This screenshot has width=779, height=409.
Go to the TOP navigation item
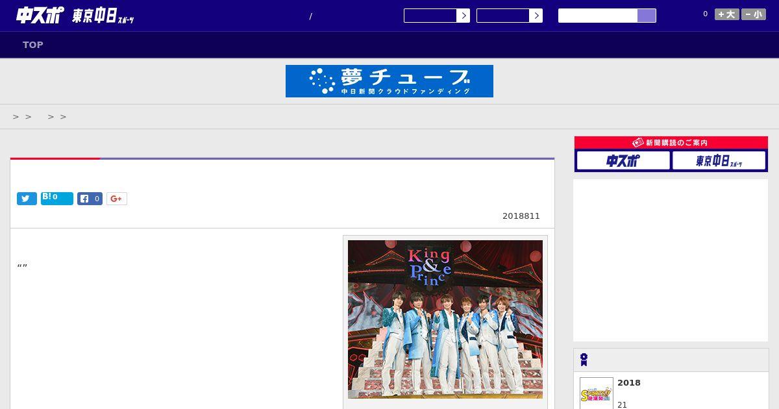pos(33,45)
